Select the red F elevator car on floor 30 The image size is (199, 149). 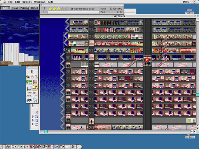click(x=147, y=61)
